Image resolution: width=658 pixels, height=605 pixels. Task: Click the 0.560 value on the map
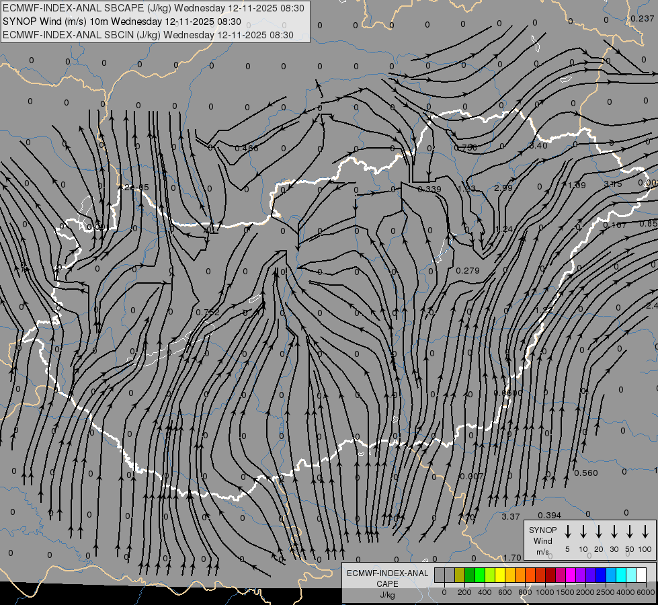click(586, 473)
